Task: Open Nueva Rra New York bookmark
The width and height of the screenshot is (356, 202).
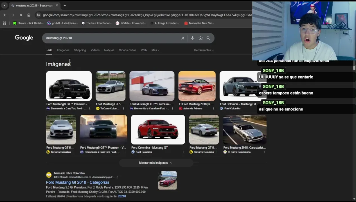Action: point(199,23)
